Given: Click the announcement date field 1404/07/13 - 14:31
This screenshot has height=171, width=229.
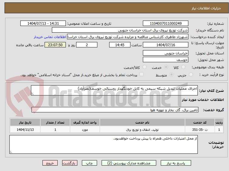Looking at the screenshot, I should tap(43, 24).
